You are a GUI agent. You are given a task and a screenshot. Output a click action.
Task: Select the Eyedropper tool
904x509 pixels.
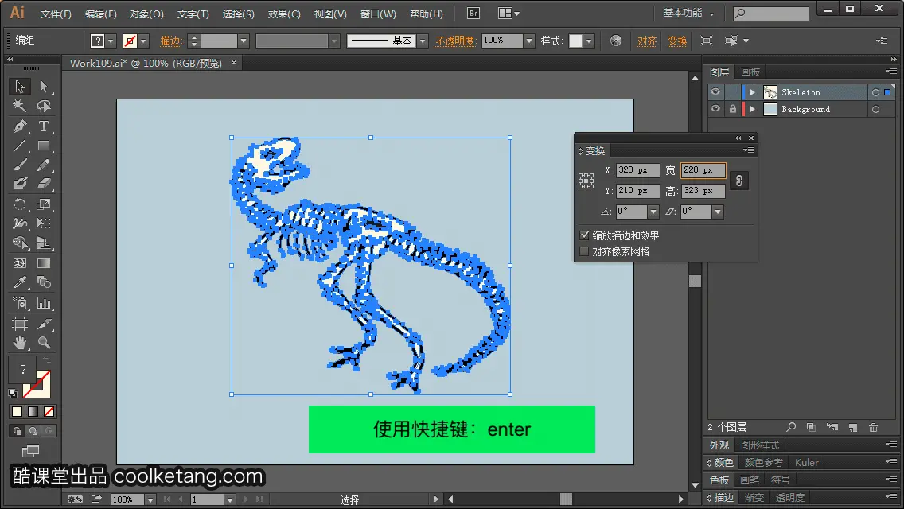[x=20, y=282]
